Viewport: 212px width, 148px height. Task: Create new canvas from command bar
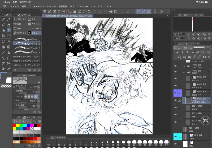pos(70,11)
